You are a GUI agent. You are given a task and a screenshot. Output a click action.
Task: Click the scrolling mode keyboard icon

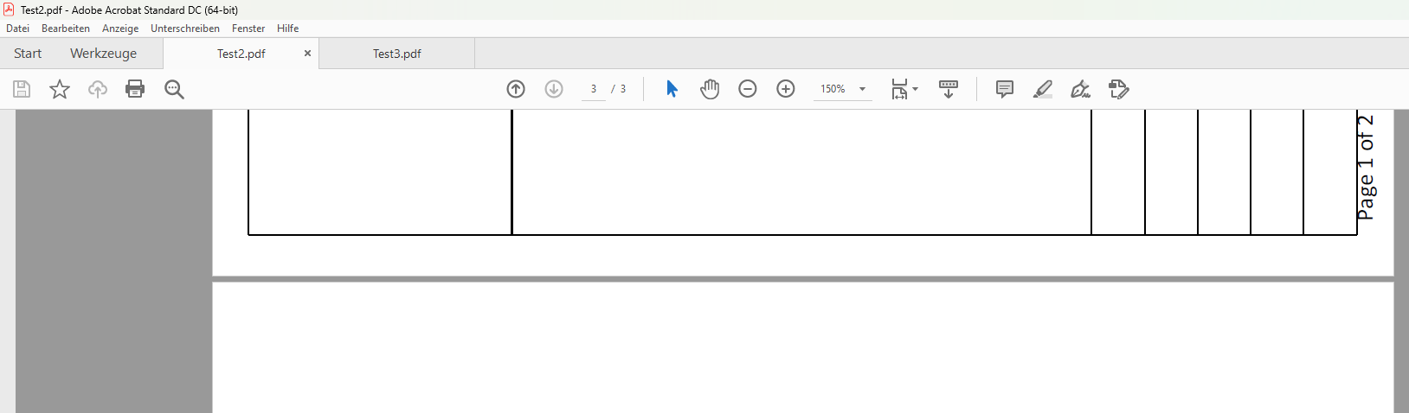point(949,89)
